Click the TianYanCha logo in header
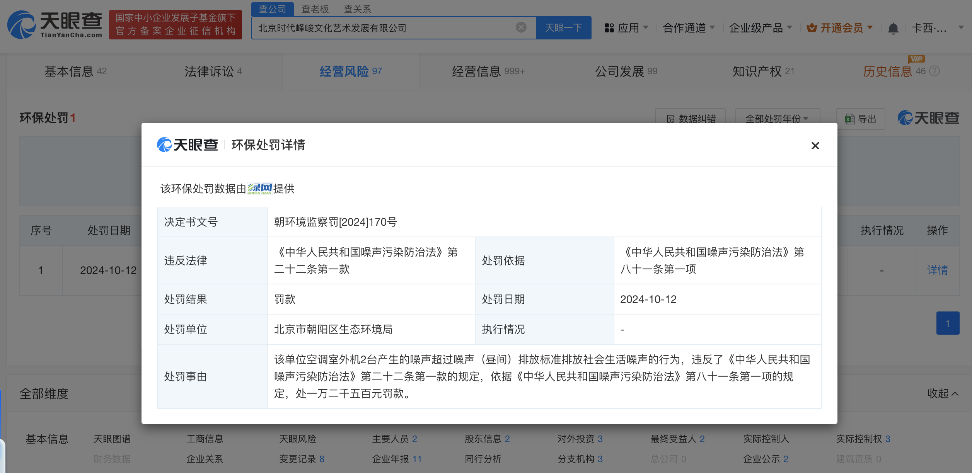Screen dimensions: 972x473 (x=55, y=25)
